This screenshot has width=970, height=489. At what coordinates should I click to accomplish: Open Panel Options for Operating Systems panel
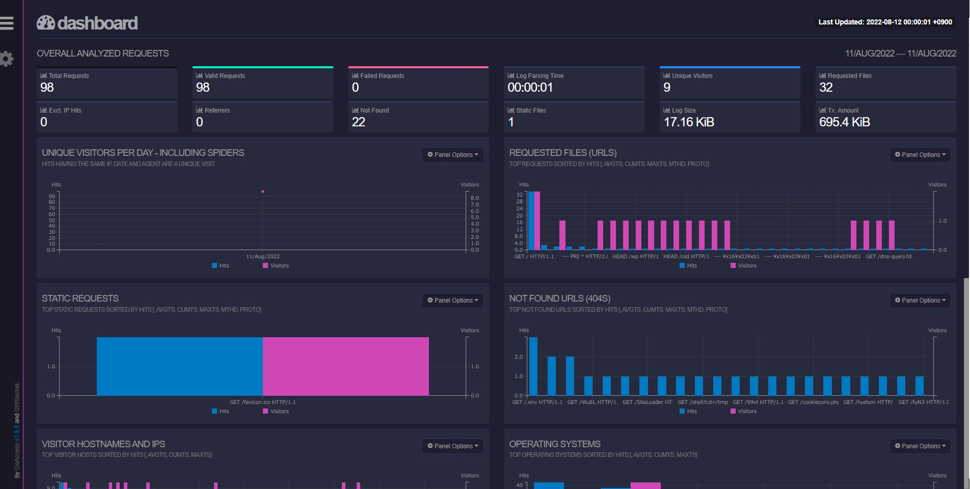pos(920,446)
